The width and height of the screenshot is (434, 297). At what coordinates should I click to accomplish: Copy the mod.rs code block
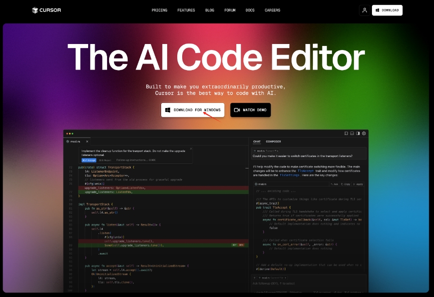tap(346, 184)
